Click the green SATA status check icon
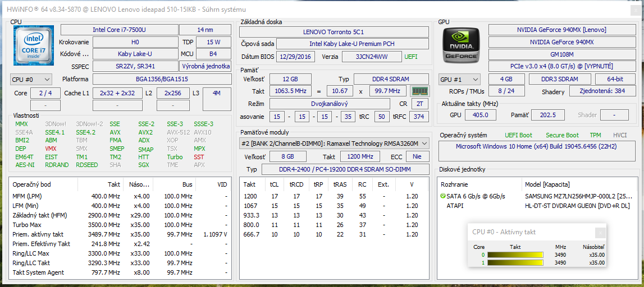This screenshot has width=644, height=287. 442,196
